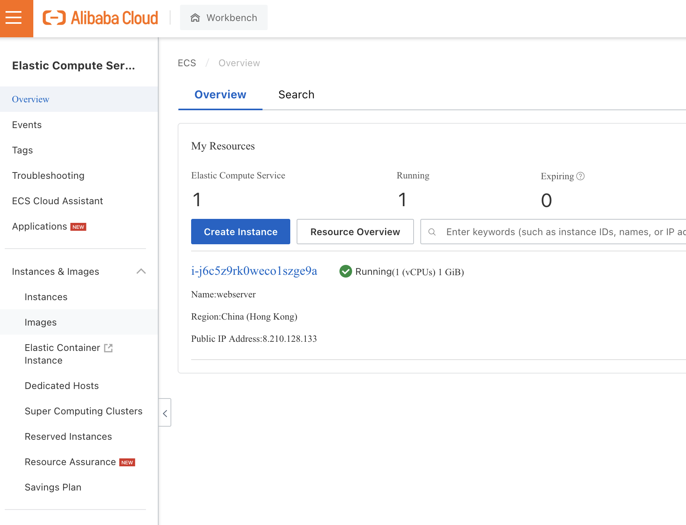Click the Alibaba Cloud logo
This screenshot has height=525, width=686.
pyautogui.click(x=100, y=18)
